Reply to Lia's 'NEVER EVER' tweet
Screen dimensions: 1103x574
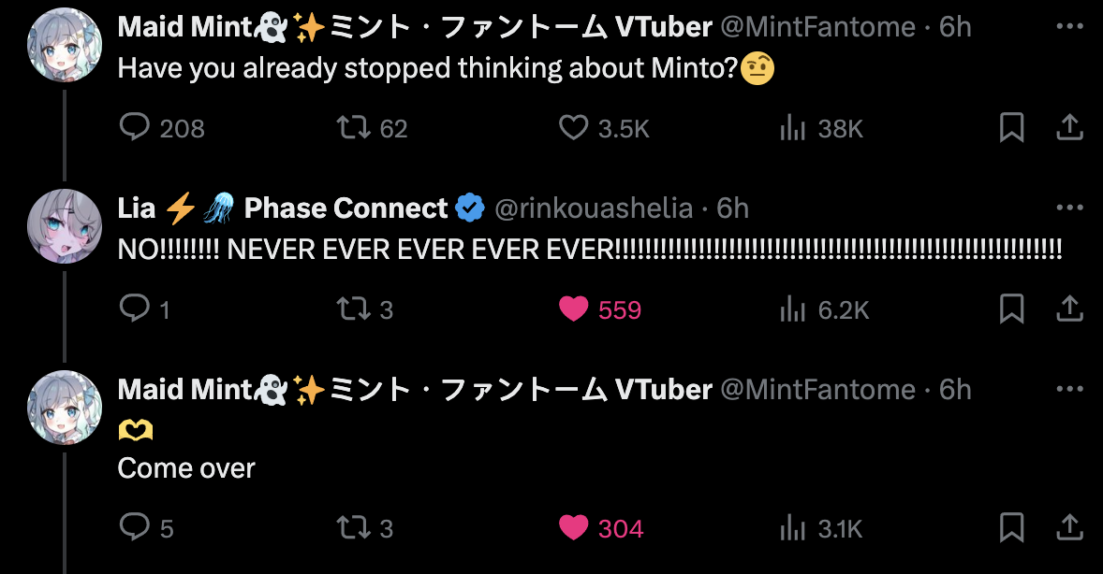pos(136,309)
